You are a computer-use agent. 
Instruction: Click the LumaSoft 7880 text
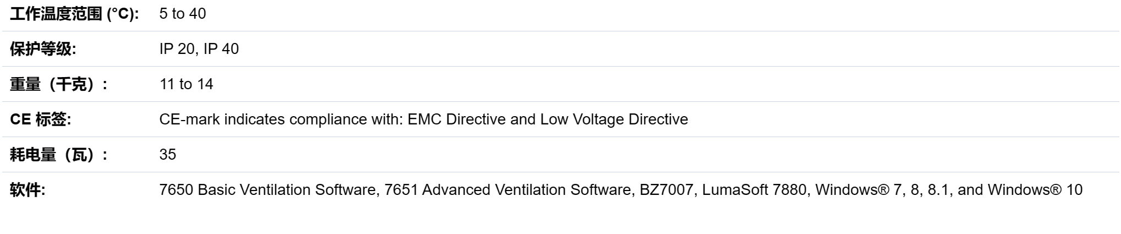[x=754, y=190]
